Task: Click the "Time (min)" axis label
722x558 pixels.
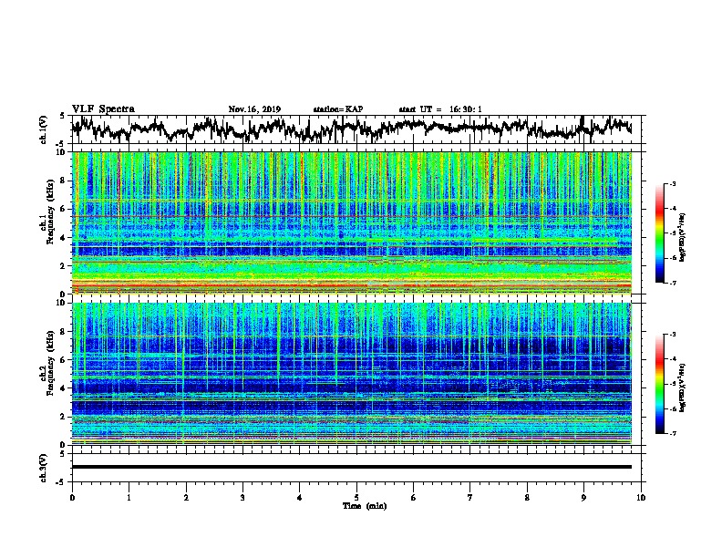Action: (x=365, y=506)
